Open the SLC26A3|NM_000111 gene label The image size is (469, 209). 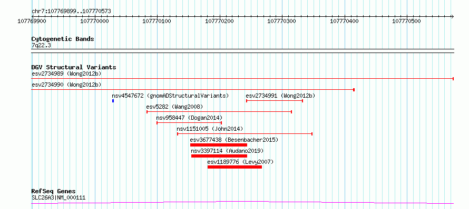click(58, 197)
